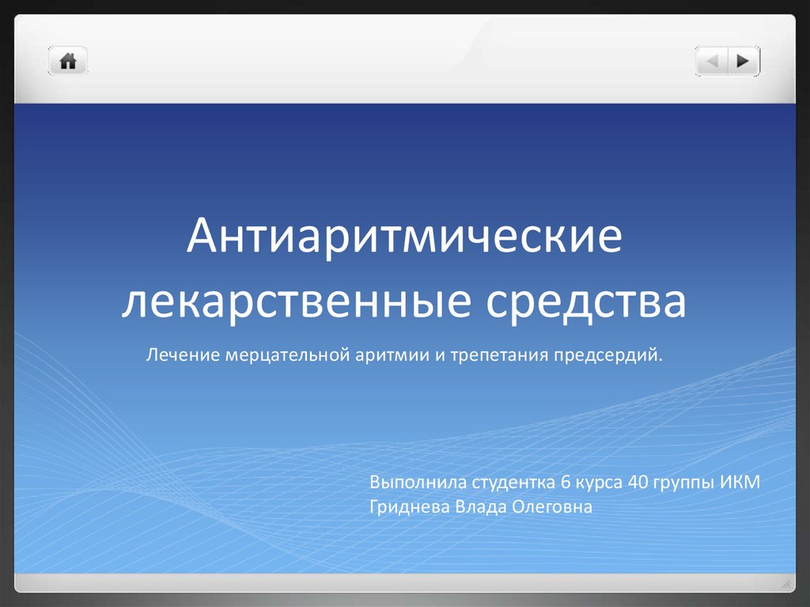Click the word "лекарственные" in the title

click(x=296, y=301)
